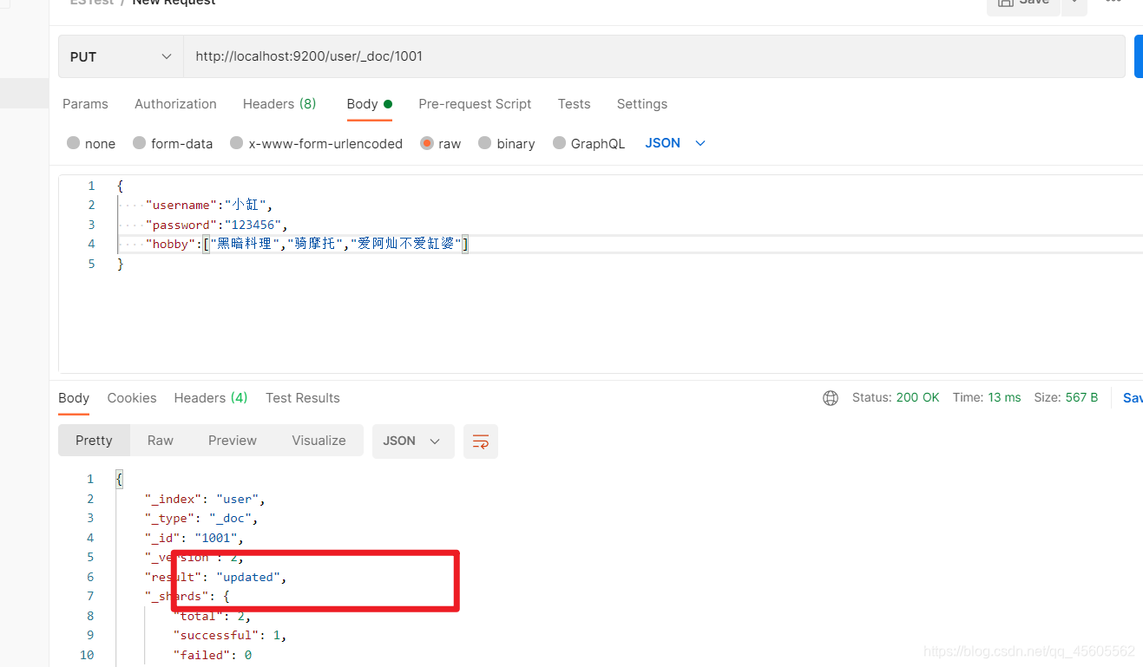Screen dimensions: 1143x667
Task: Open the PUT method dropdown
Action: 121,56
